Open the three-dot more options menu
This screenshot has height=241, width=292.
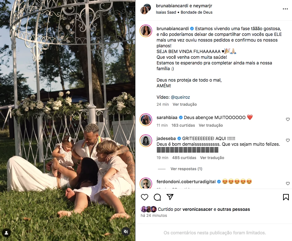coord(285,9)
